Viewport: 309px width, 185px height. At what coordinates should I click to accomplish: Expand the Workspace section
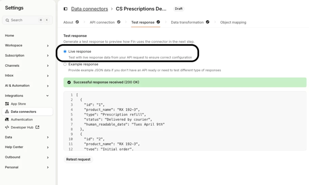(x=48, y=46)
